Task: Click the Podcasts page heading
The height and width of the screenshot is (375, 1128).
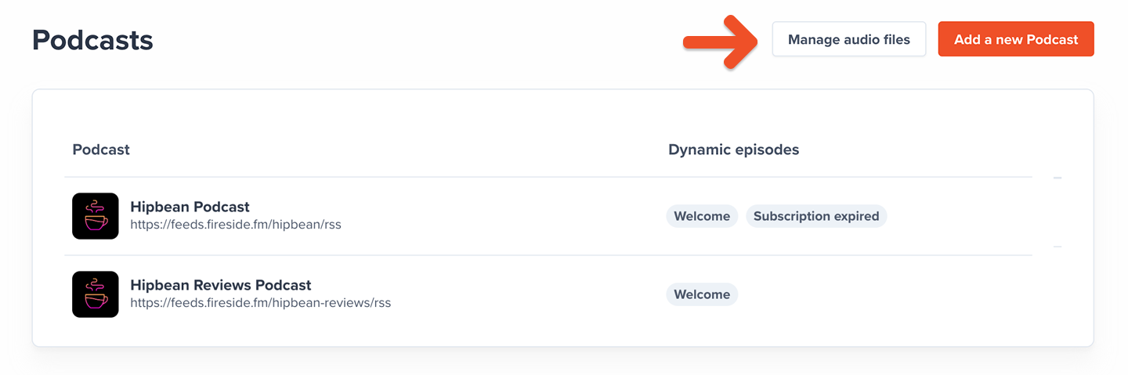Action: [x=92, y=40]
